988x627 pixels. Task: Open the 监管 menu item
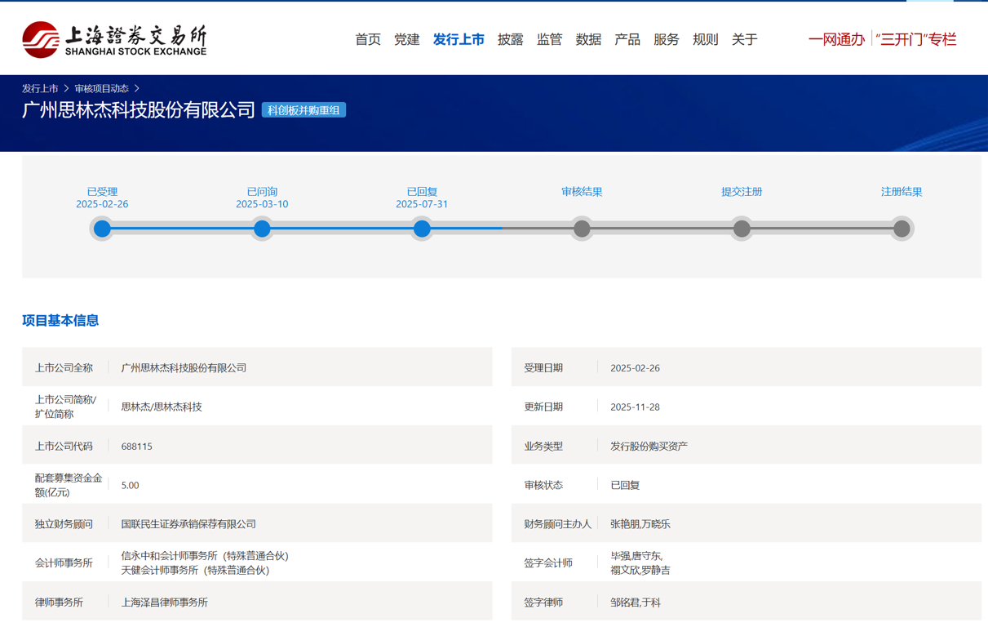coord(550,39)
